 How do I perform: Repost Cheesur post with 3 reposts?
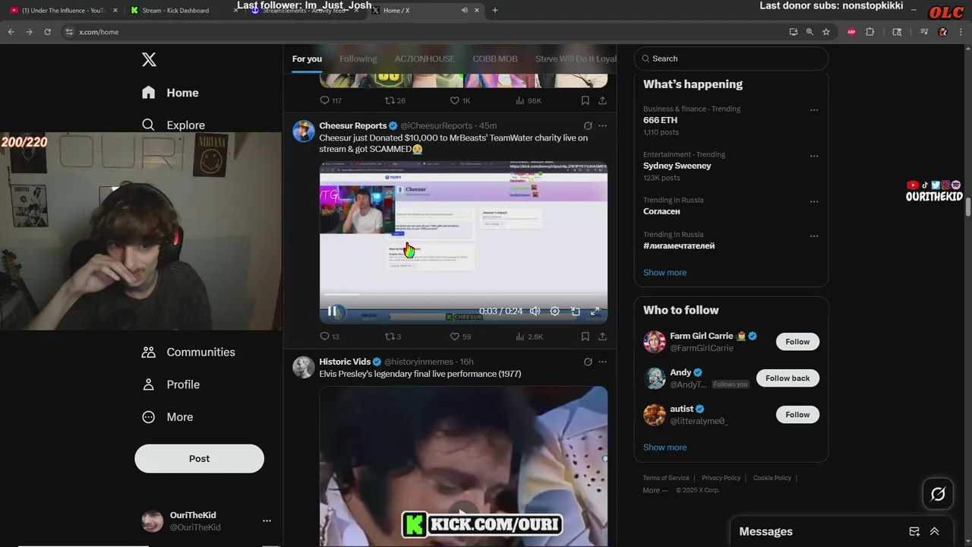coord(393,337)
